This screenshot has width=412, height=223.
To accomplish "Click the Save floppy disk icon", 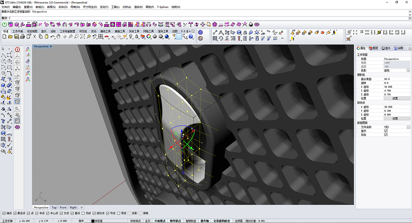I will click(16, 36).
